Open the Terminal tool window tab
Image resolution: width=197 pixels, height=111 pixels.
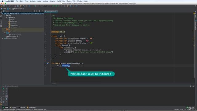click(x=22, y=107)
